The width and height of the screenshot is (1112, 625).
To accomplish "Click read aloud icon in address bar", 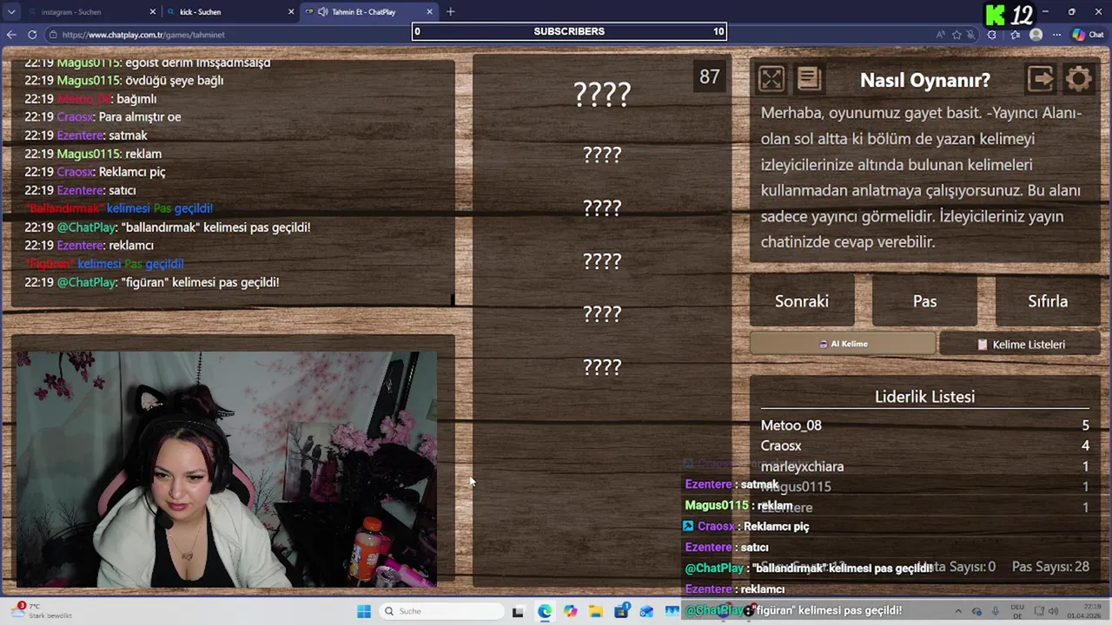I will 940,35.
